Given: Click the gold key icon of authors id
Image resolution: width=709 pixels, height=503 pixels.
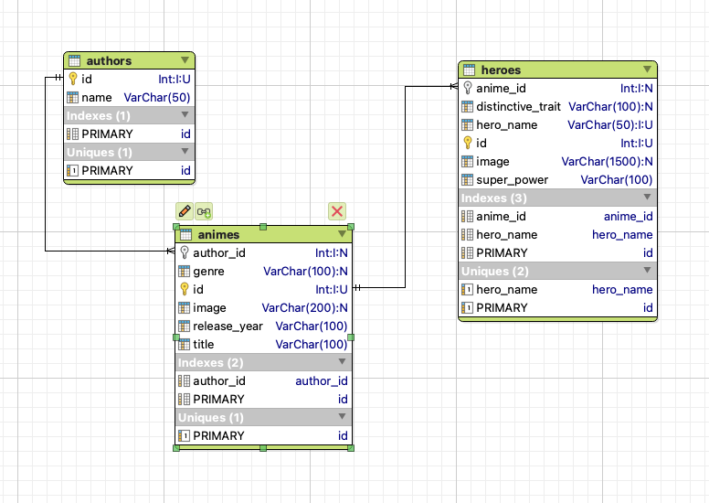Looking at the screenshot, I should (x=73, y=79).
